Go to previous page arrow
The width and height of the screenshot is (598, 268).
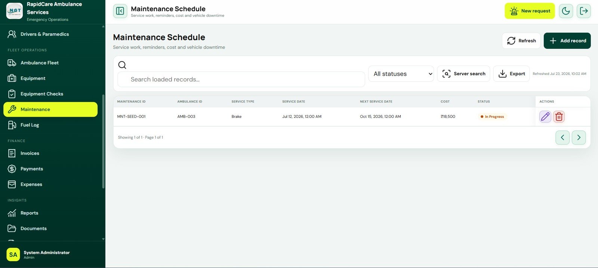[x=562, y=138]
